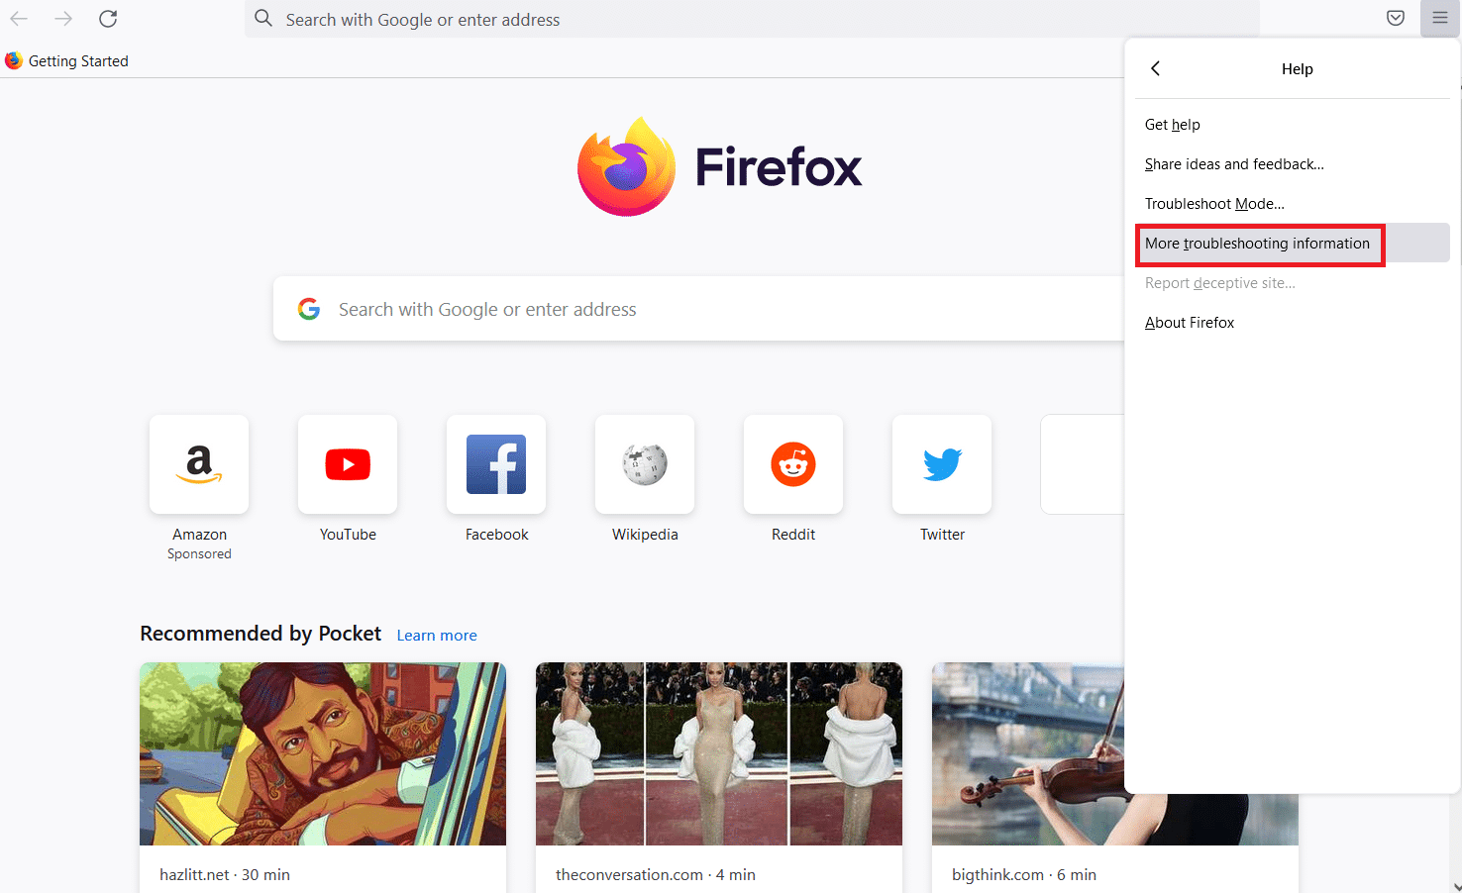Open the YouTube shortcut tile
Image resolution: width=1462 pixels, height=893 pixels.
pos(348,464)
